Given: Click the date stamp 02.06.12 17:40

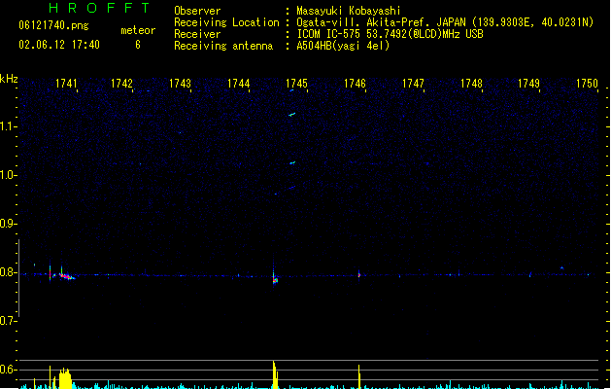Looking at the screenshot, I should (59, 45).
